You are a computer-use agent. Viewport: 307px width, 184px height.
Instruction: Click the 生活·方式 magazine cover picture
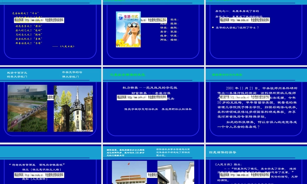(128, 29)
